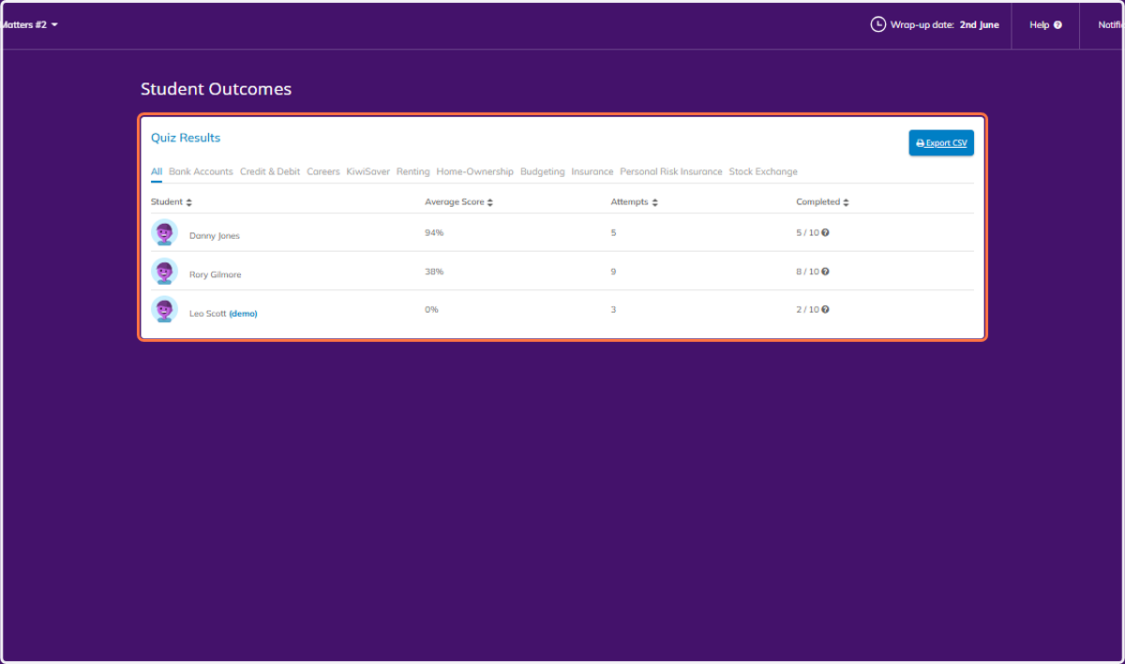This screenshot has width=1125, height=664.
Task: Switch to Home-Ownership tab
Action: click(x=475, y=172)
